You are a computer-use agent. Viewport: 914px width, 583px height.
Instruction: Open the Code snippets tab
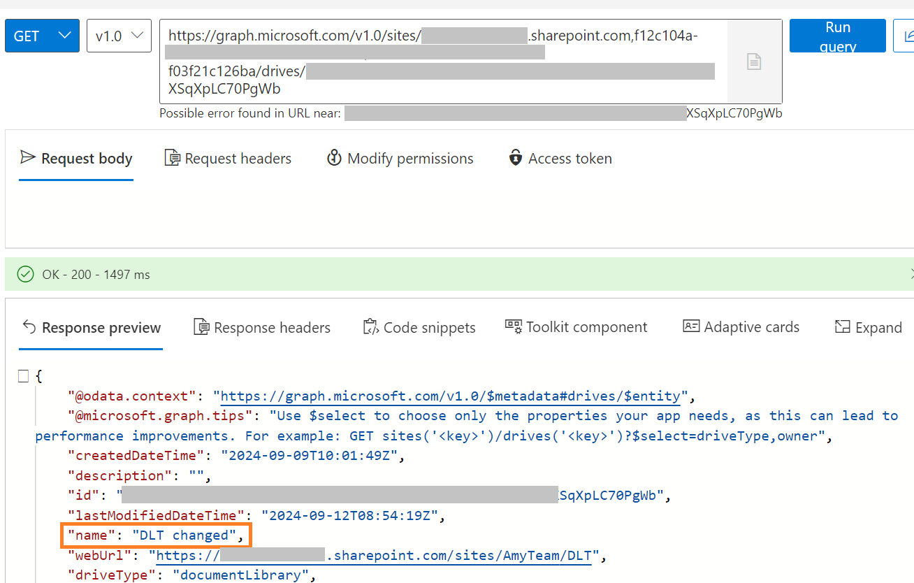pyautogui.click(x=419, y=328)
